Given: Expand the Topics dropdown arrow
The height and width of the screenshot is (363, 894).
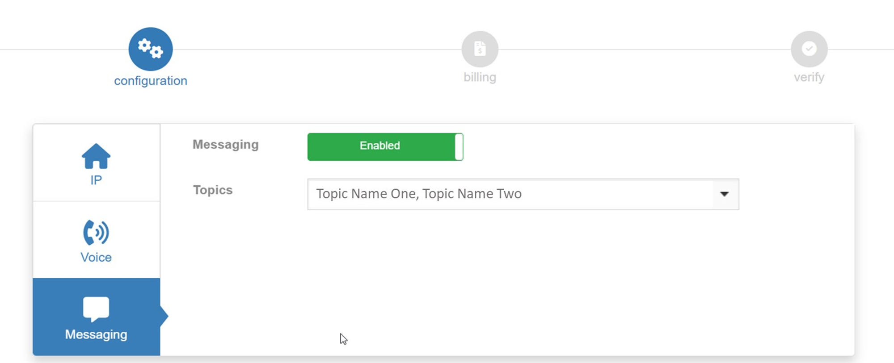Looking at the screenshot, I should pos(725,194).
